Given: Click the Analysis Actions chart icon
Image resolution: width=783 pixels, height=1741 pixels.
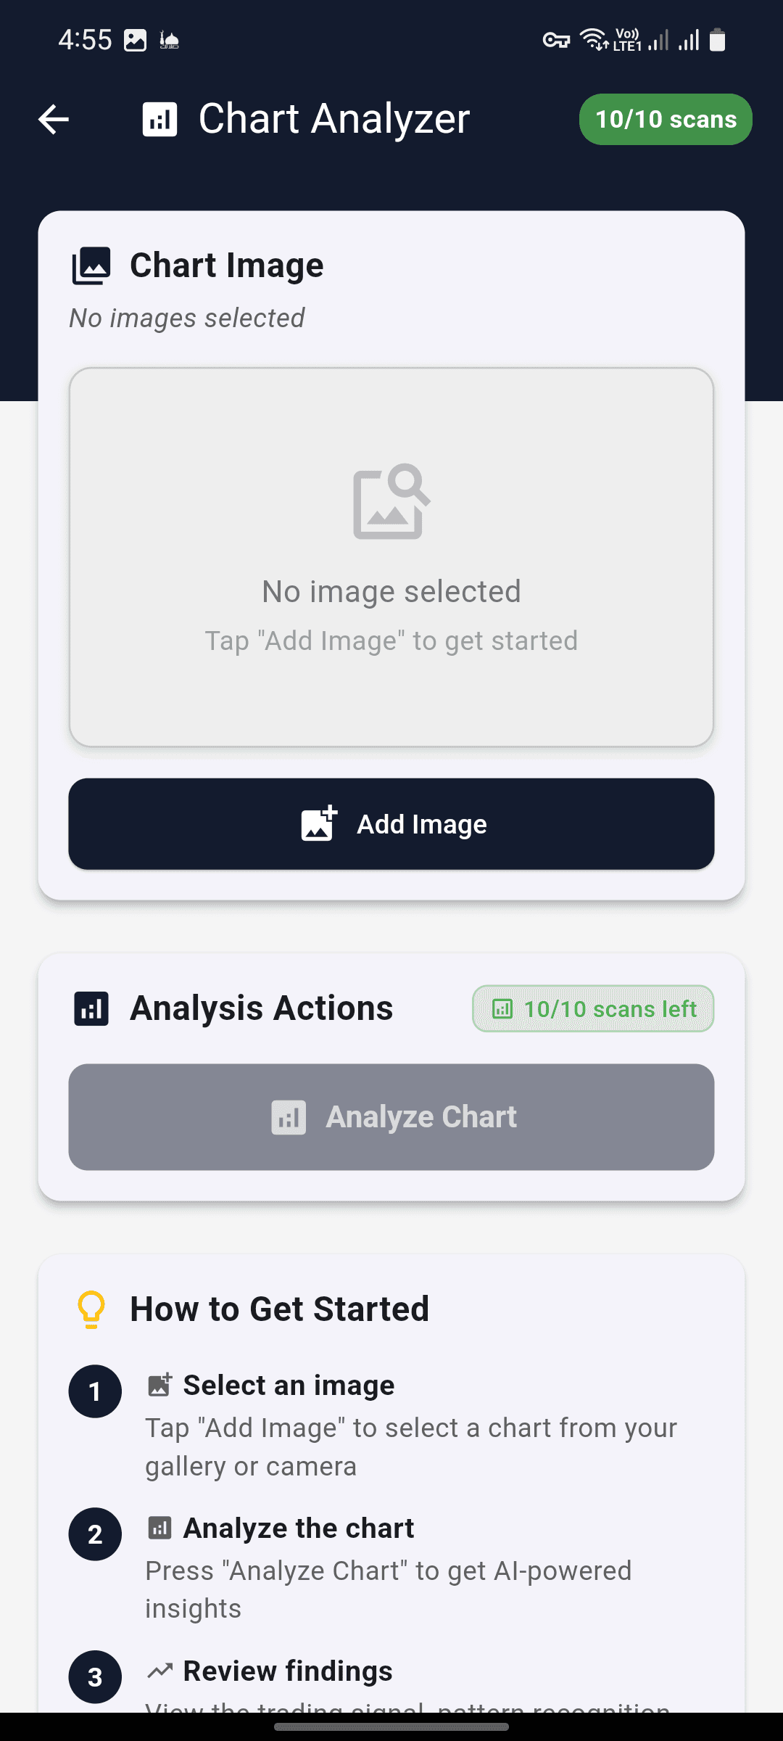Looking at the screenshot, I should 90,1008.
